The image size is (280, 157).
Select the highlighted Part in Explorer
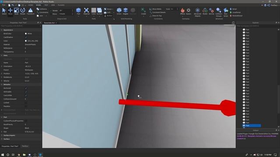tap(252, 126)
